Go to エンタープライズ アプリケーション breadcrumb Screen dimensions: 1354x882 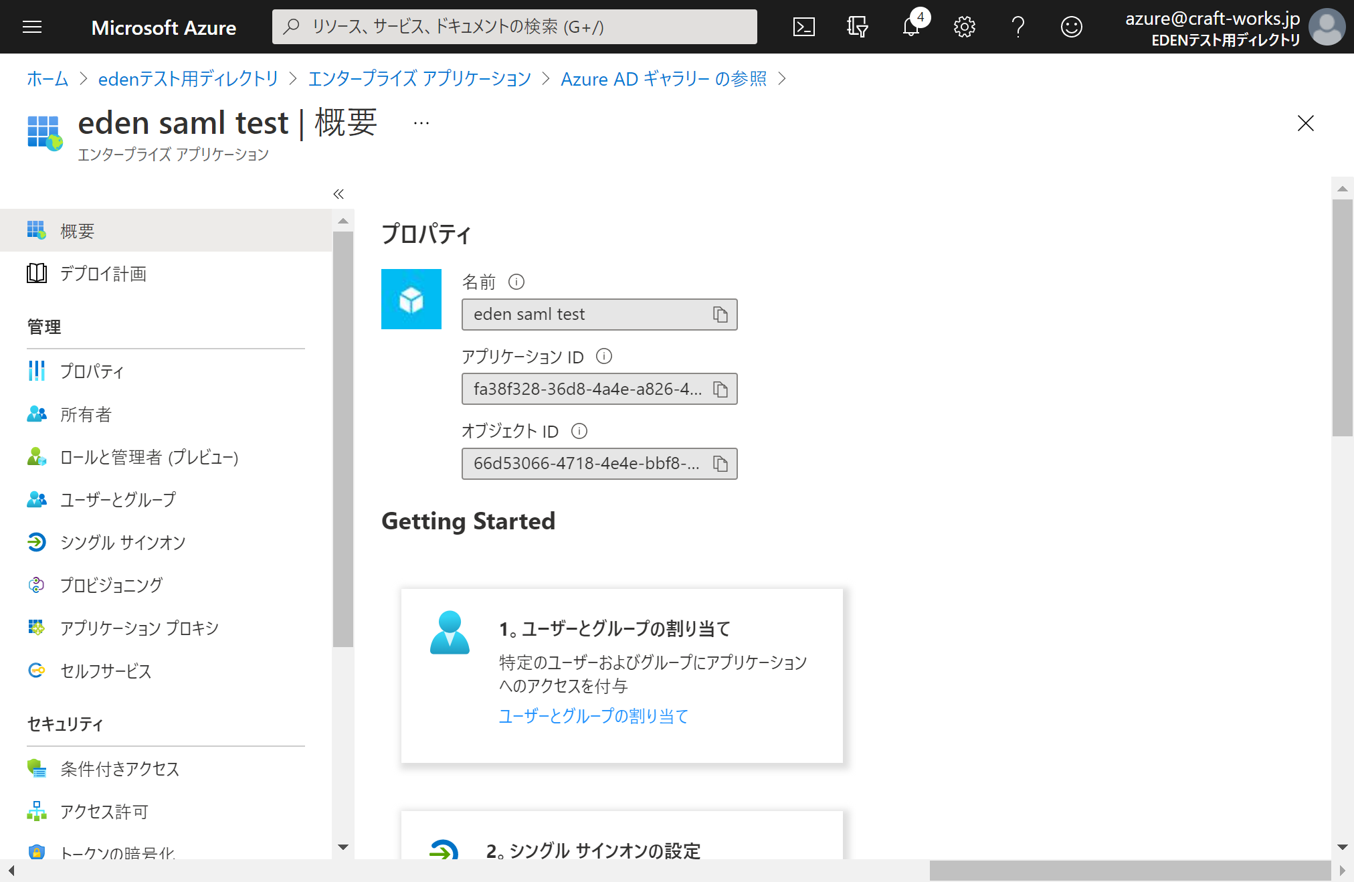[x=419, y=79]
